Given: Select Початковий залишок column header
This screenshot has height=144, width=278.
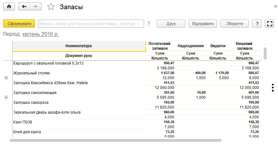Looking at the screenshot, I should 160,46.
